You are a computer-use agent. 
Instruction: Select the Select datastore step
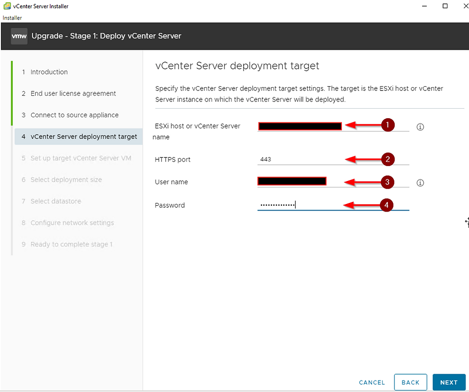(x=52, y=202)
